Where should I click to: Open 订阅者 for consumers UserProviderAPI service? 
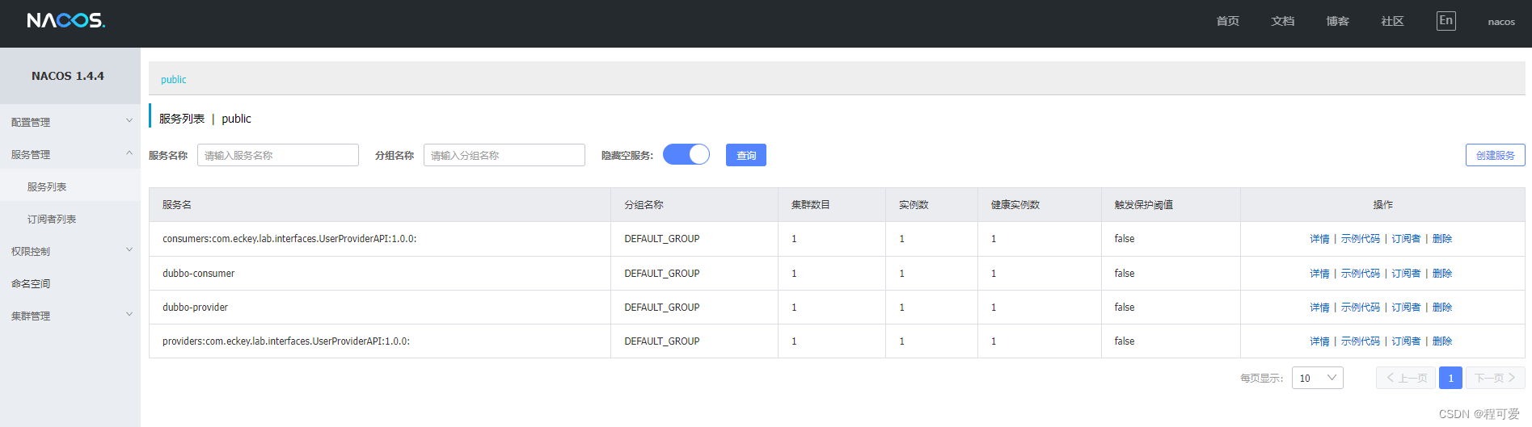coord(1406,239)
